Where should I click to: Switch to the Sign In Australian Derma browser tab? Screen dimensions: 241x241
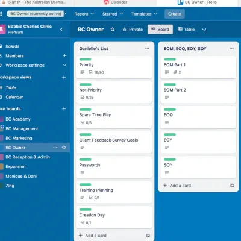(x=36, y=2)
